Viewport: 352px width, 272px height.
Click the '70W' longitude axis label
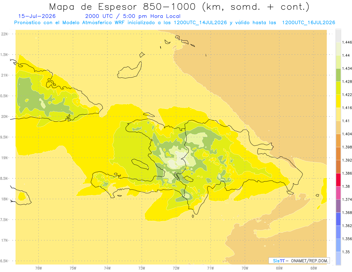[x=245, y=268]
